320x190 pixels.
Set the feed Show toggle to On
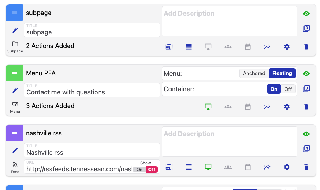point(140,170)
